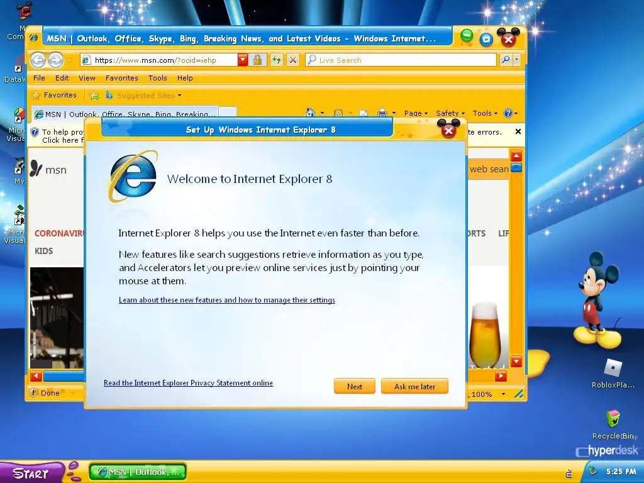Click the vertical scrollbar up arrow
This screenshot has height=483, width=644.
(516, 156)
